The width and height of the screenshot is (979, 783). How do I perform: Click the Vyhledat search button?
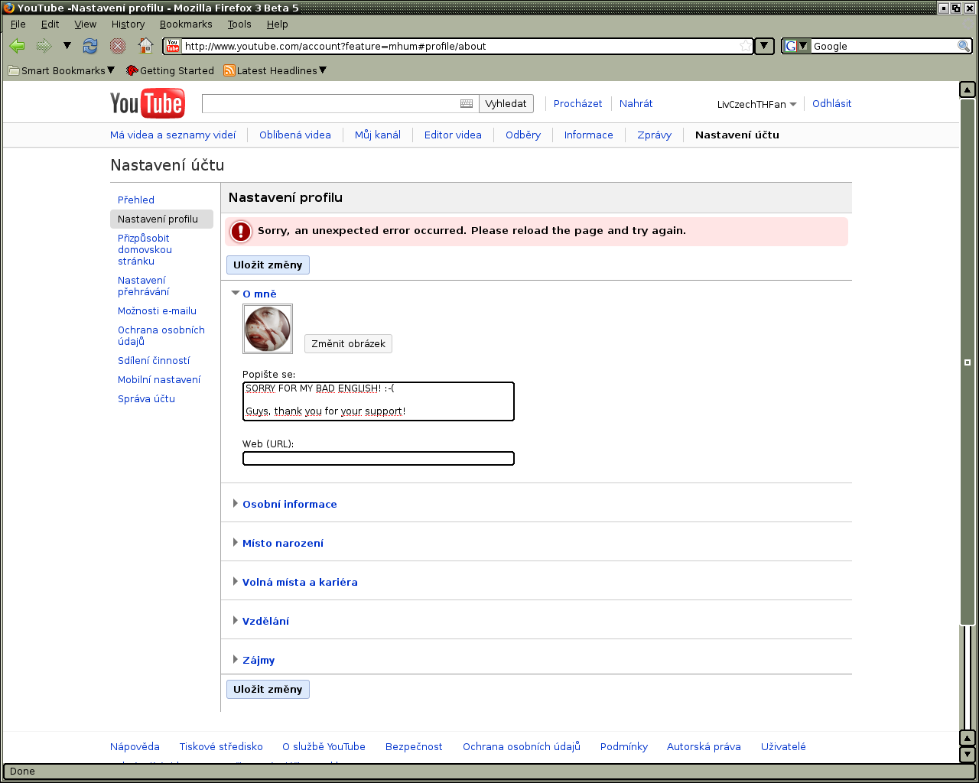tap(506, 103)
